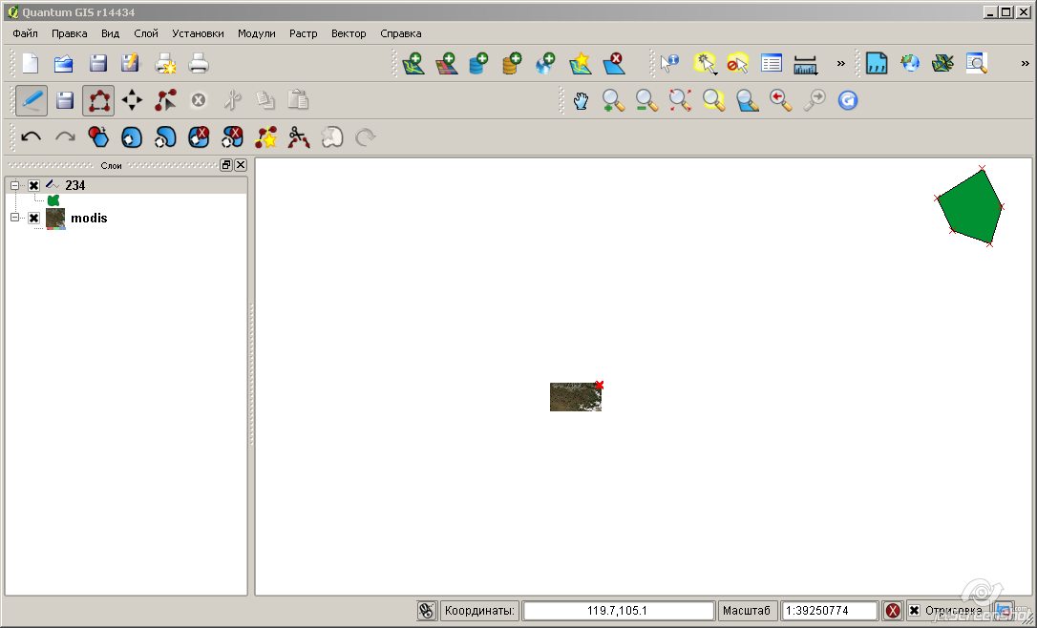Toggle visibility checkbox of layer 234

click(33, 186)
